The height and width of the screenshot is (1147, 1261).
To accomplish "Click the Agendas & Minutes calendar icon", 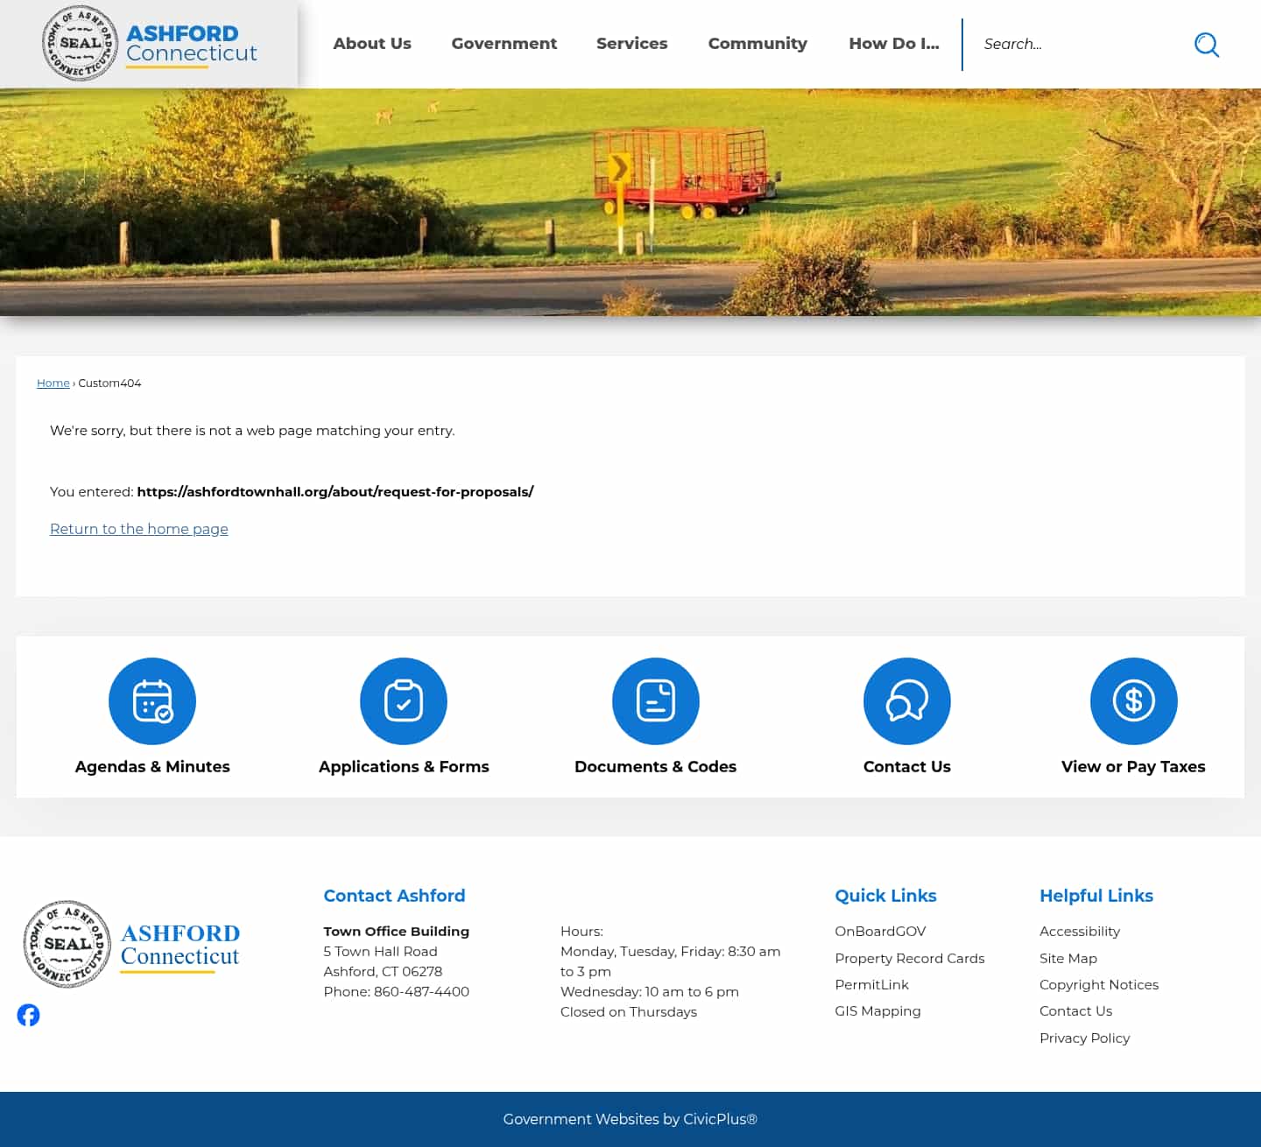I will click(x=151, y=700).
